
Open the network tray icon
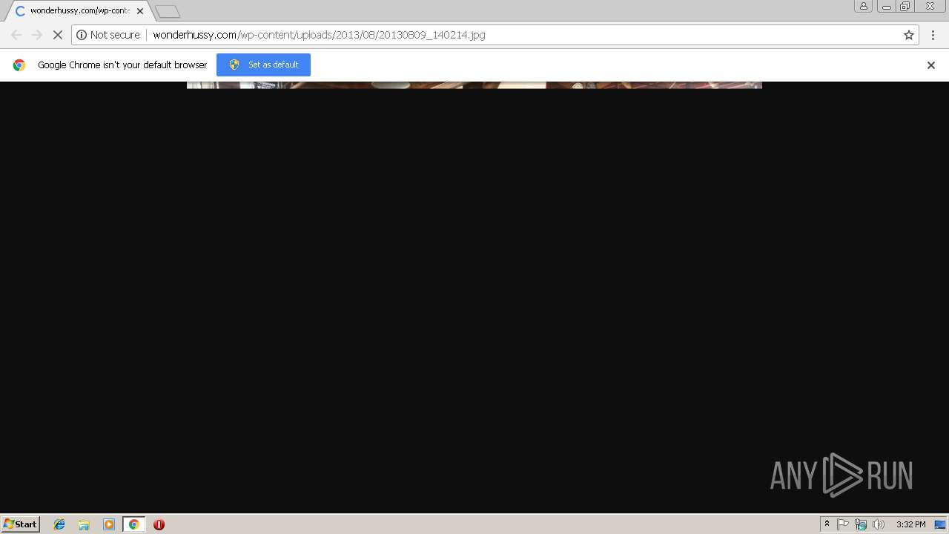861,524
